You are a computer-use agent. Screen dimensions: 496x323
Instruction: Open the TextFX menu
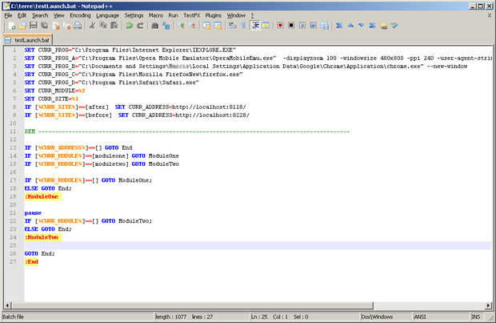pyautogui.click(x=191, y=15)
